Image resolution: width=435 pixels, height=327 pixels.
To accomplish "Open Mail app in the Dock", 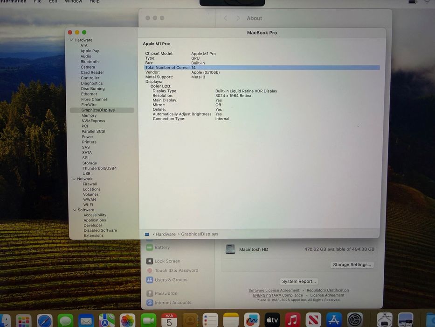I will 86,321.
